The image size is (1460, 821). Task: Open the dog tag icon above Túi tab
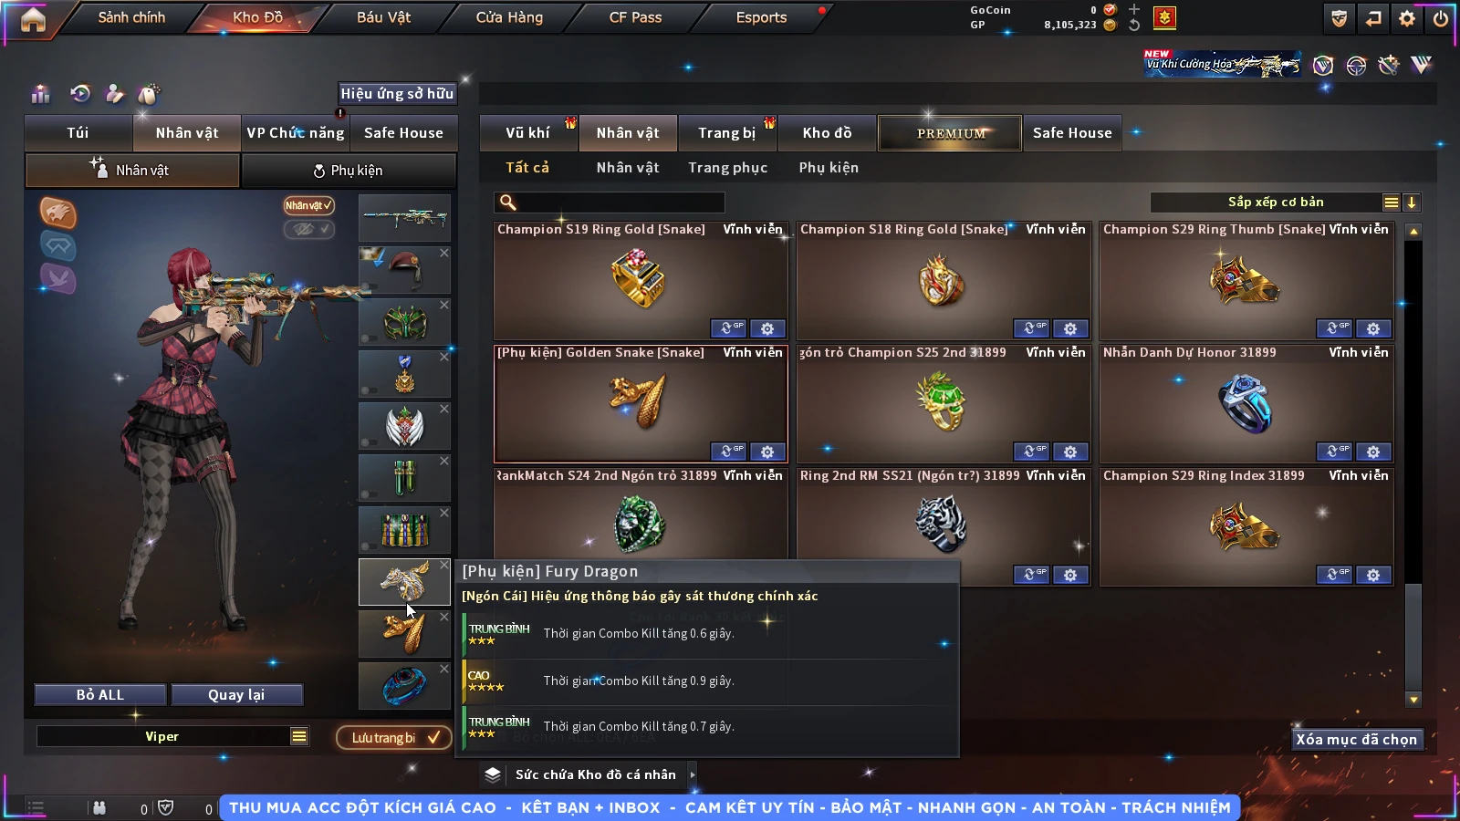pos(148,94)
